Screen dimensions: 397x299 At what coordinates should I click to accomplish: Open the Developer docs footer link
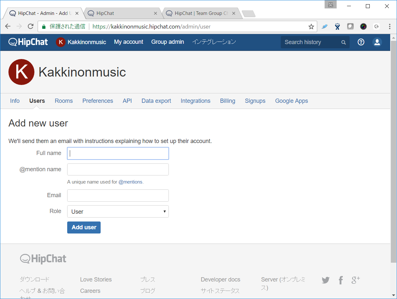point(220,280)
